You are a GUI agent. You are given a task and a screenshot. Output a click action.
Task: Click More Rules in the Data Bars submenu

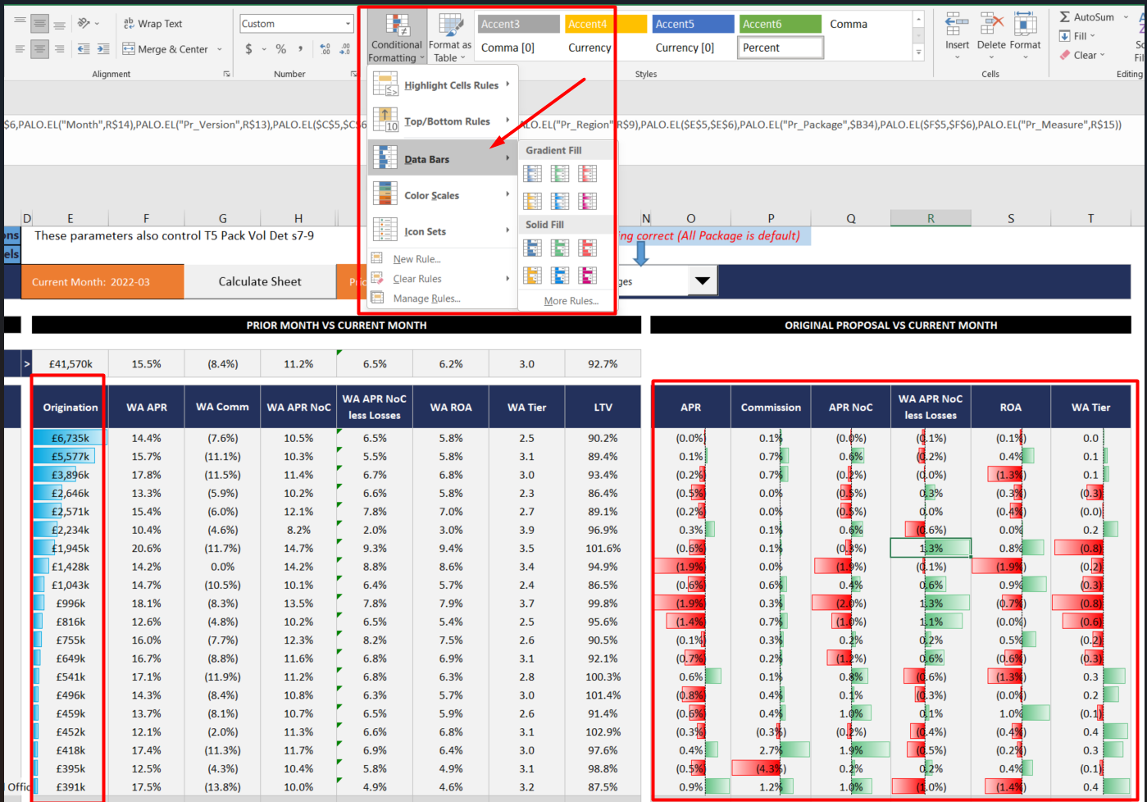pos(571,301)
